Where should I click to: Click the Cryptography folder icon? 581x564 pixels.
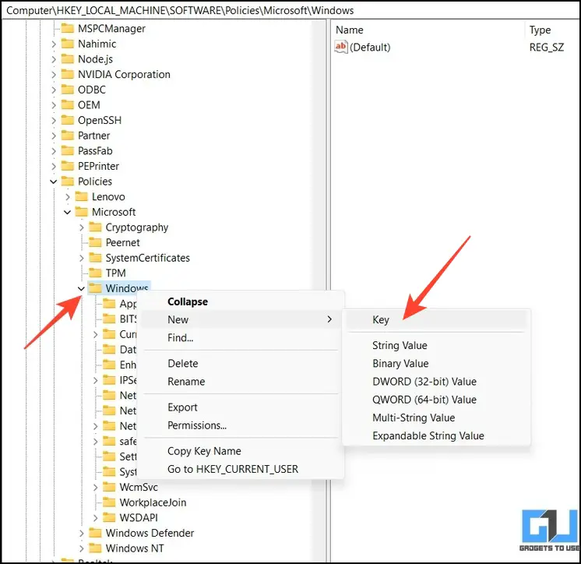(95, 227)
